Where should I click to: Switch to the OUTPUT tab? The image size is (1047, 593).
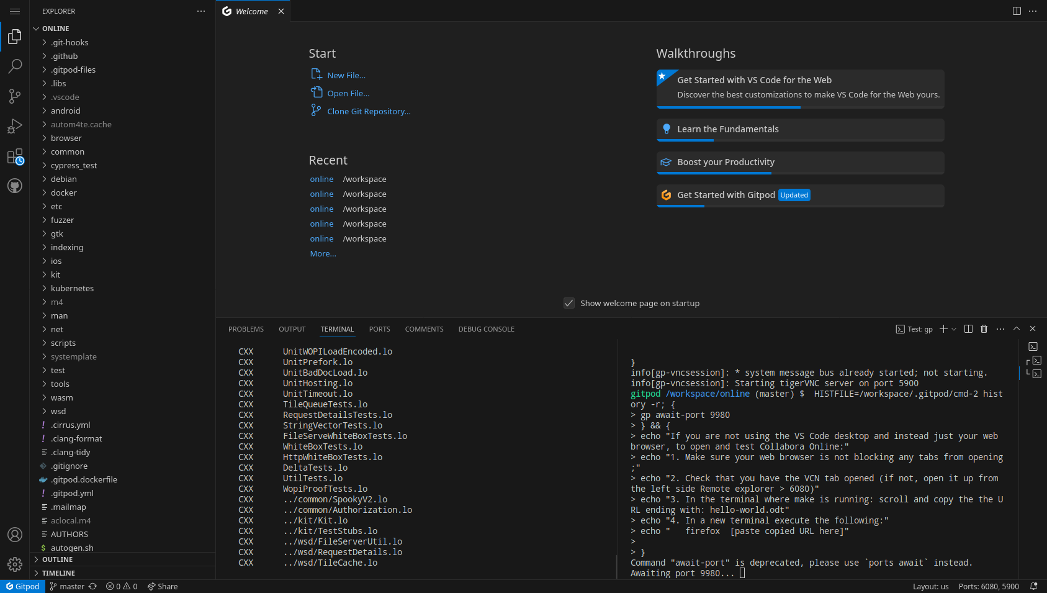point(292,329)
